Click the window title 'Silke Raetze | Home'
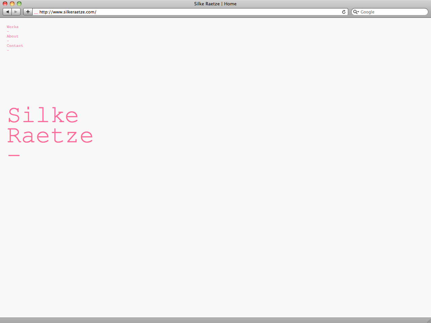This screenshot has width=431, height=323. click(x=215, y=4)
